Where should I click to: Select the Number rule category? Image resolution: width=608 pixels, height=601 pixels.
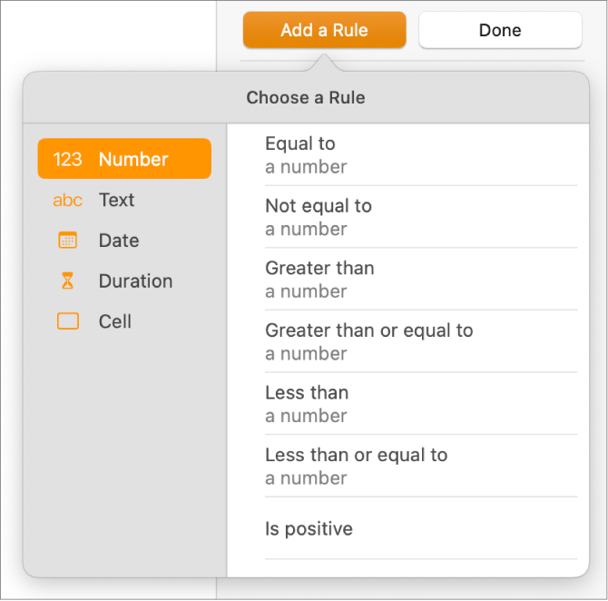[133, 160]
